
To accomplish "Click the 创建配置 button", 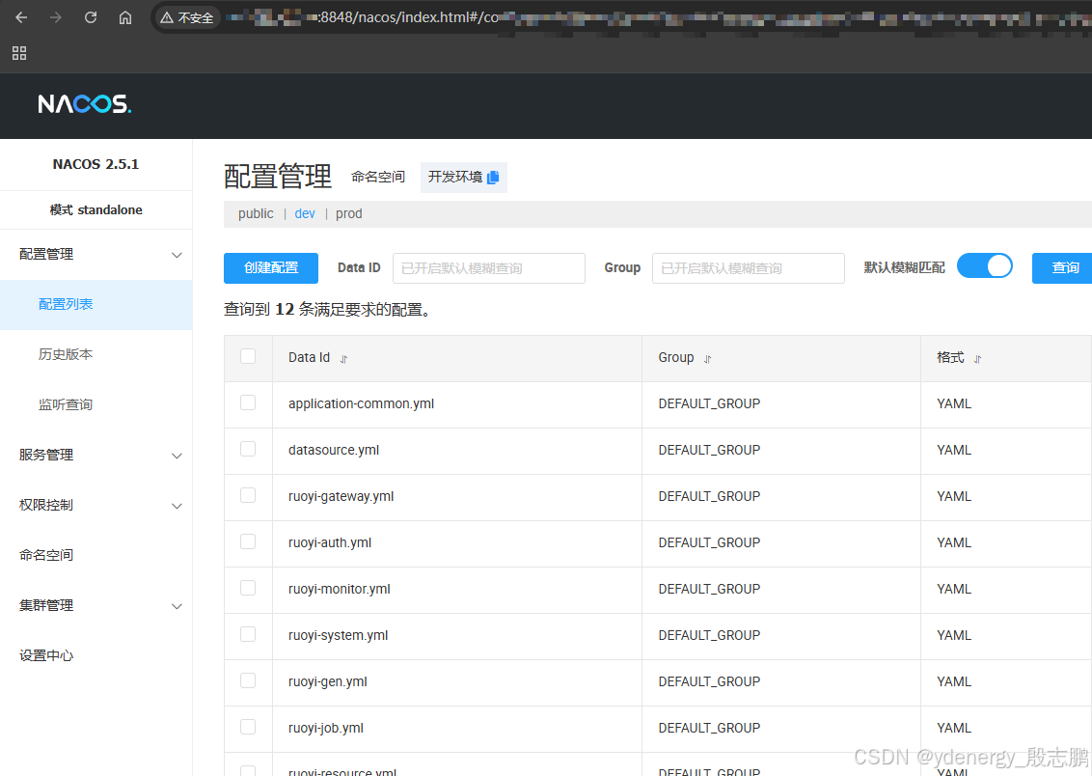I will click(x=271, y=268).
